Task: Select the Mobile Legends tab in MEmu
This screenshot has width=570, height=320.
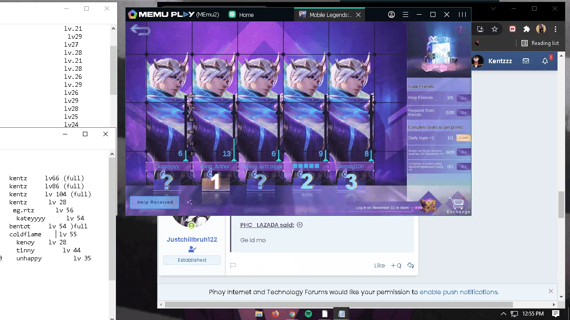Action: [x=329, y=15]
